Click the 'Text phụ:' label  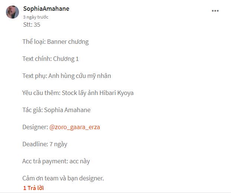35,76
